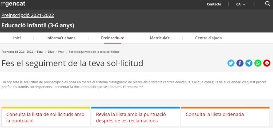Select the Inici tab
The image size is (273, 128).
17,38
